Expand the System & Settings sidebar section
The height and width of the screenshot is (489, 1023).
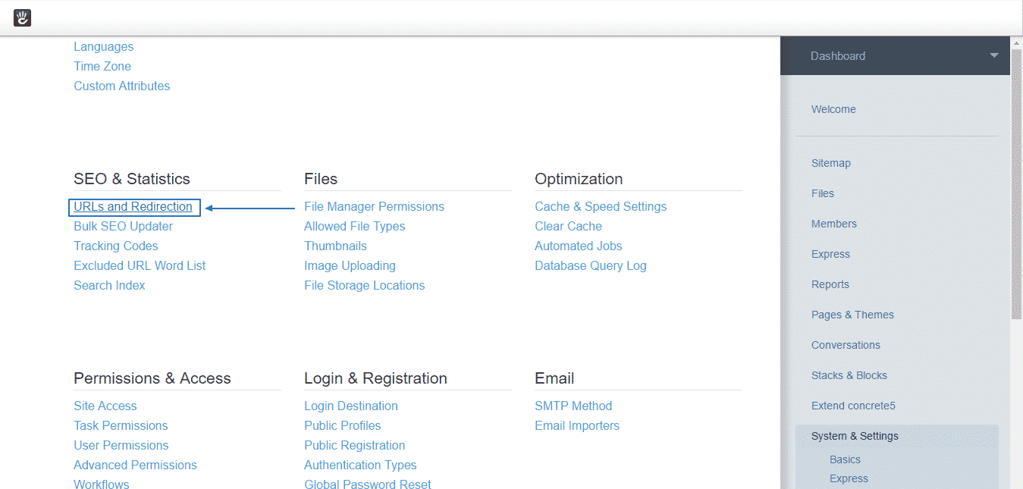point(855,436)
